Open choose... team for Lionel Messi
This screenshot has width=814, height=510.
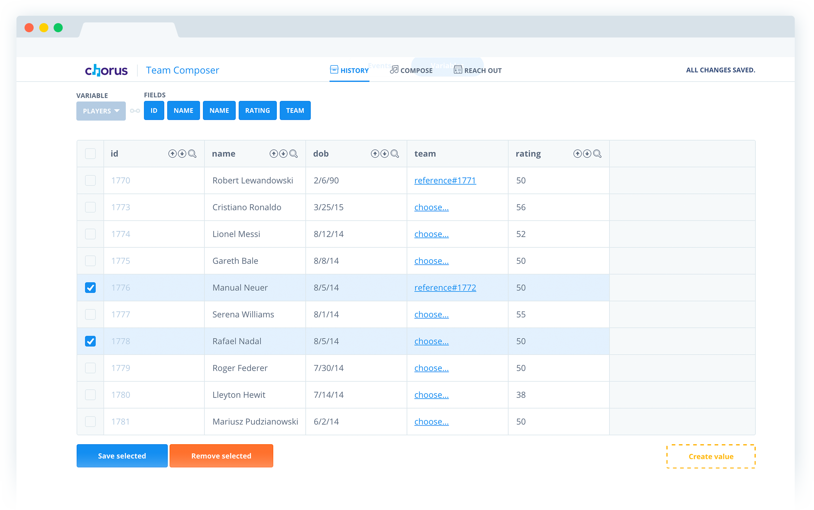431,234
